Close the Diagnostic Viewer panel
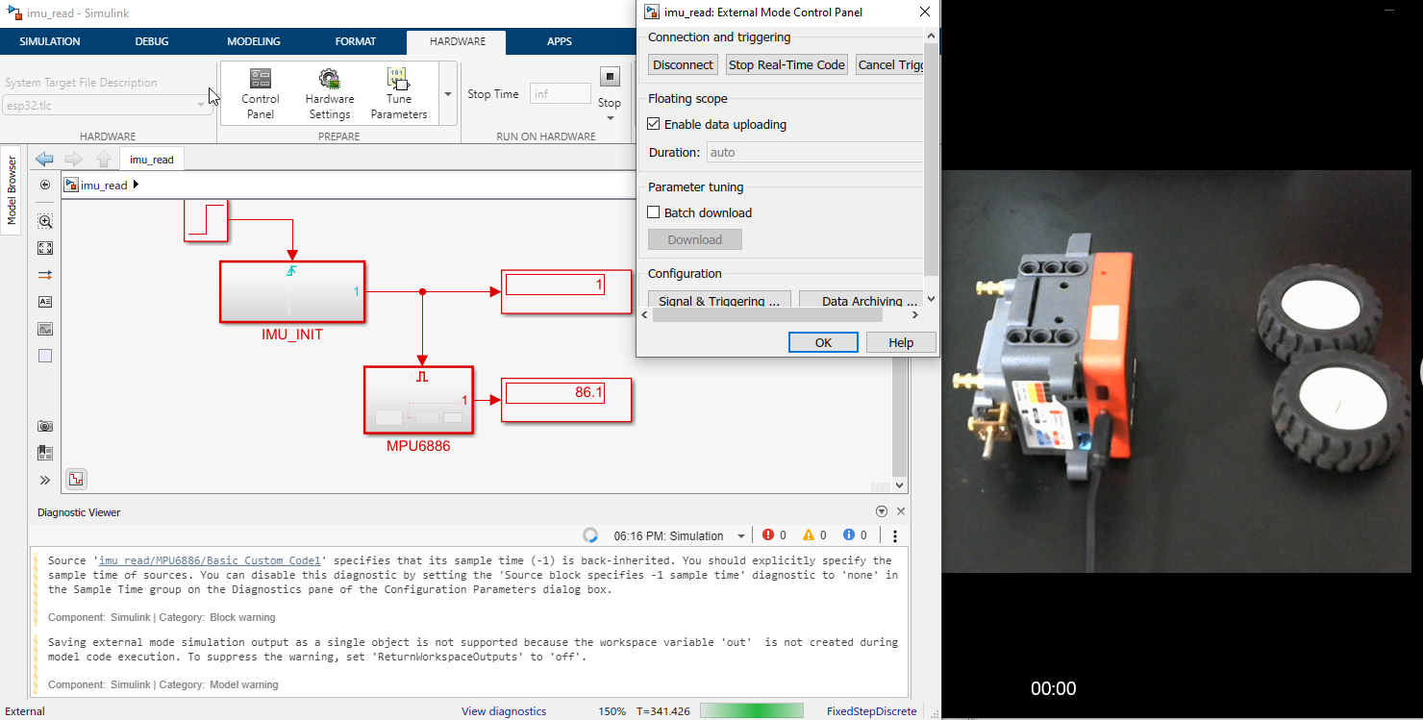The image size is (1423, 720). click(x=901, y=511)
